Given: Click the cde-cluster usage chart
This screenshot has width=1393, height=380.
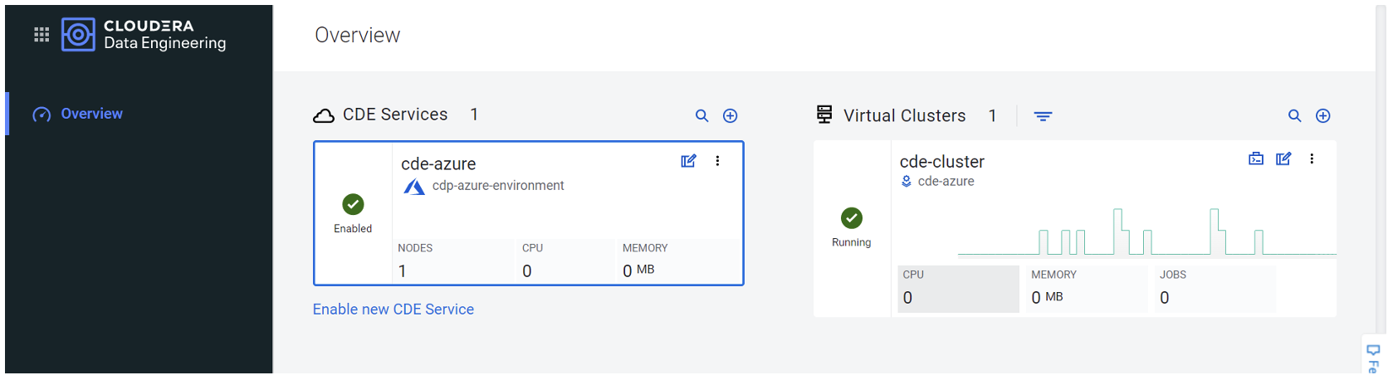Looking at the screenshot, I should point(1147,231).
